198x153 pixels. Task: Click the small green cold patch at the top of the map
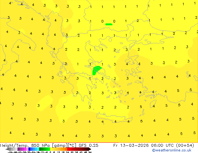pos(109,24)
